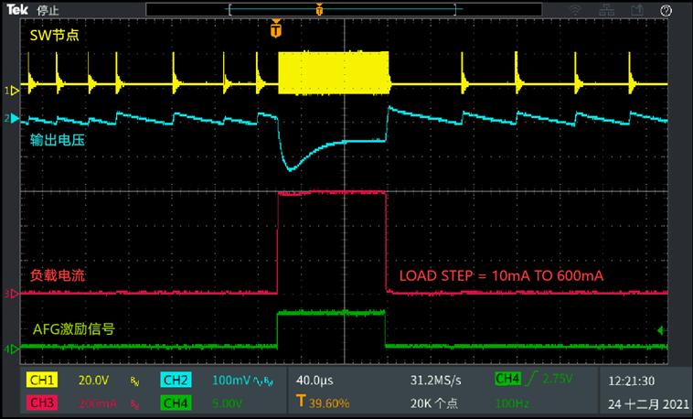Viewport: 693px width, 419px height.
Task: Toggle the yellow CH1 channel badge
Action: [x=41, y=380]
